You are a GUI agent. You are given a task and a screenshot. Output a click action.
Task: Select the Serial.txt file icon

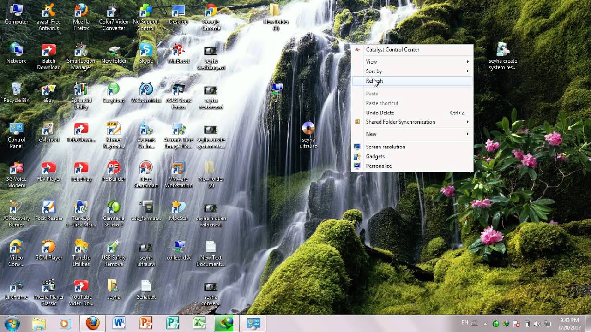point(146,289)
